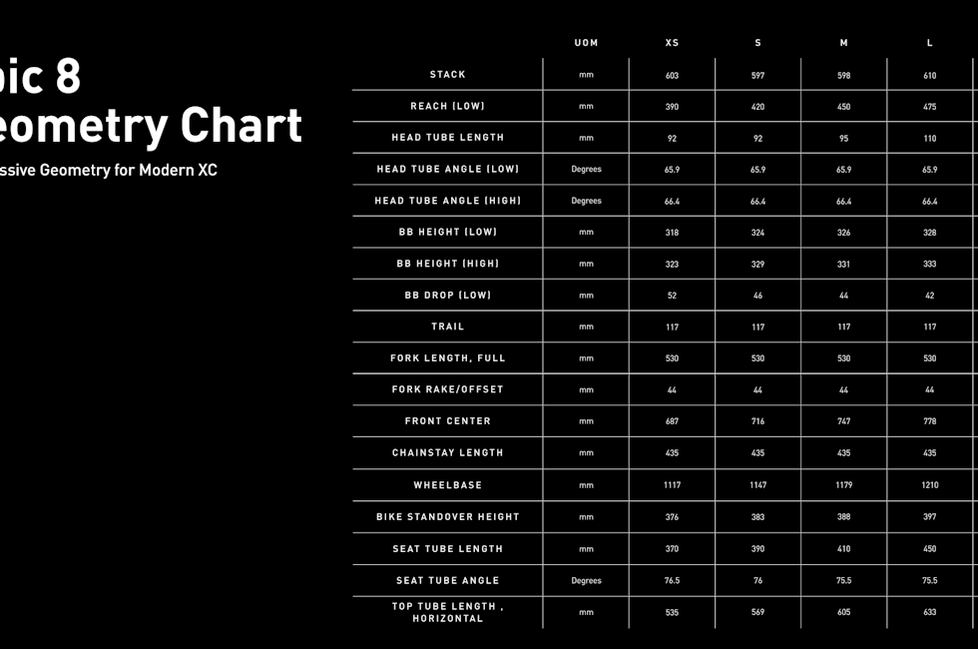
Task: Click the L size column header
Action: point(930,43)
